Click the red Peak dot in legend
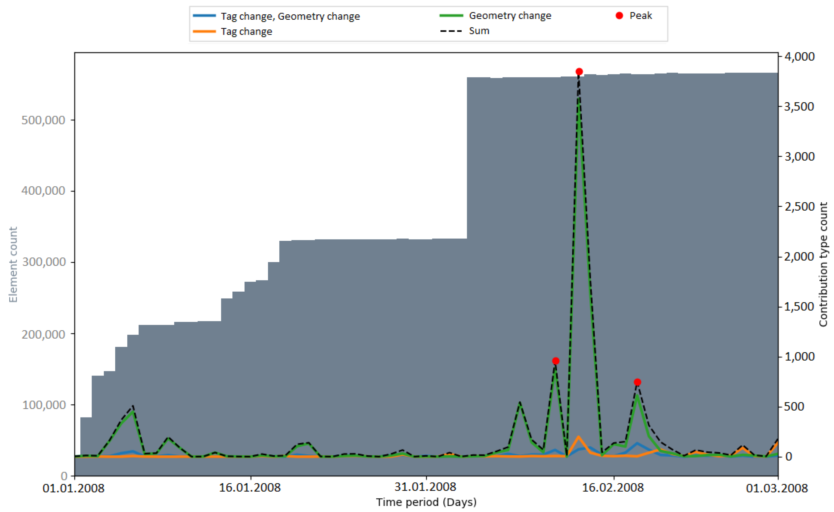834x512 pixels. [619, 16]
